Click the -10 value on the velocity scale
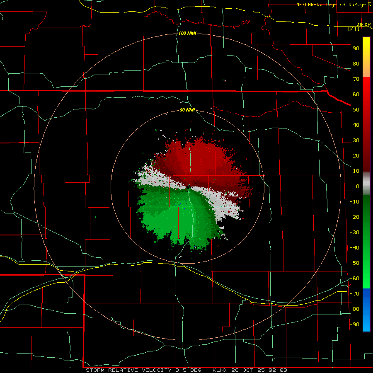373x373 pixels. [x=354, y=202]
